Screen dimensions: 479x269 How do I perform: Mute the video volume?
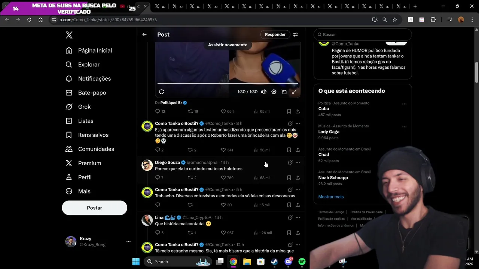pyautogui.click(x=264, y=92)
